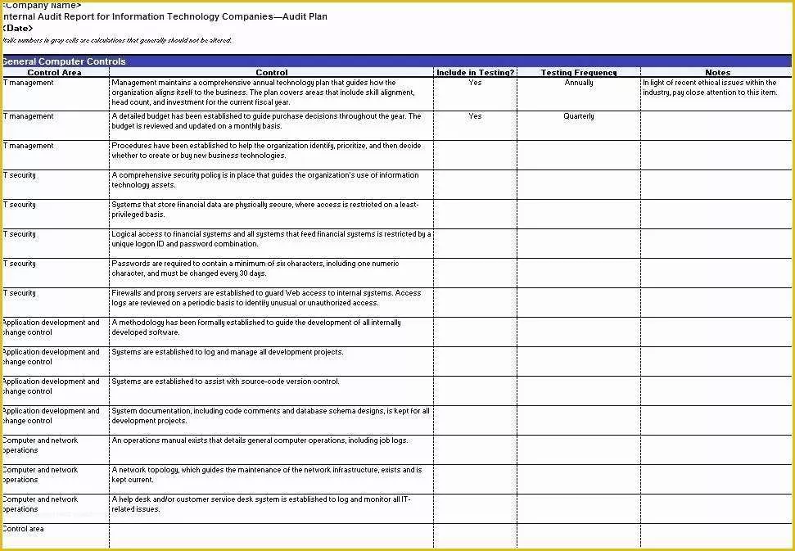The height and width of the screenshot is (551, 795).
Task: Select IT management cell beside detailed budget
Action: 56,126
